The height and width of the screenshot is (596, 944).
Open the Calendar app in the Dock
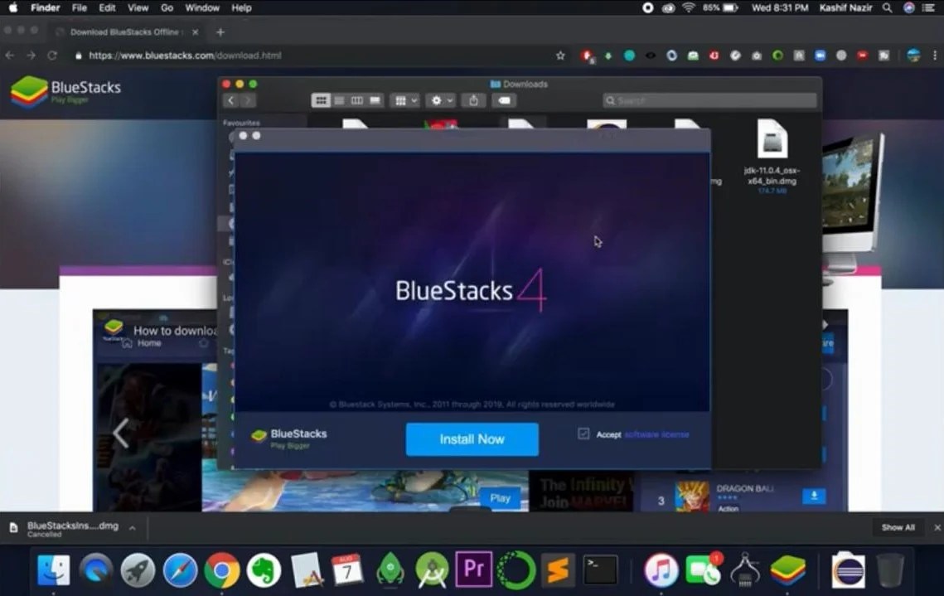347,569
